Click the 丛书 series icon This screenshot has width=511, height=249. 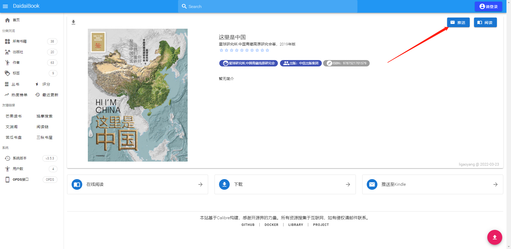(x=7, y=84)
